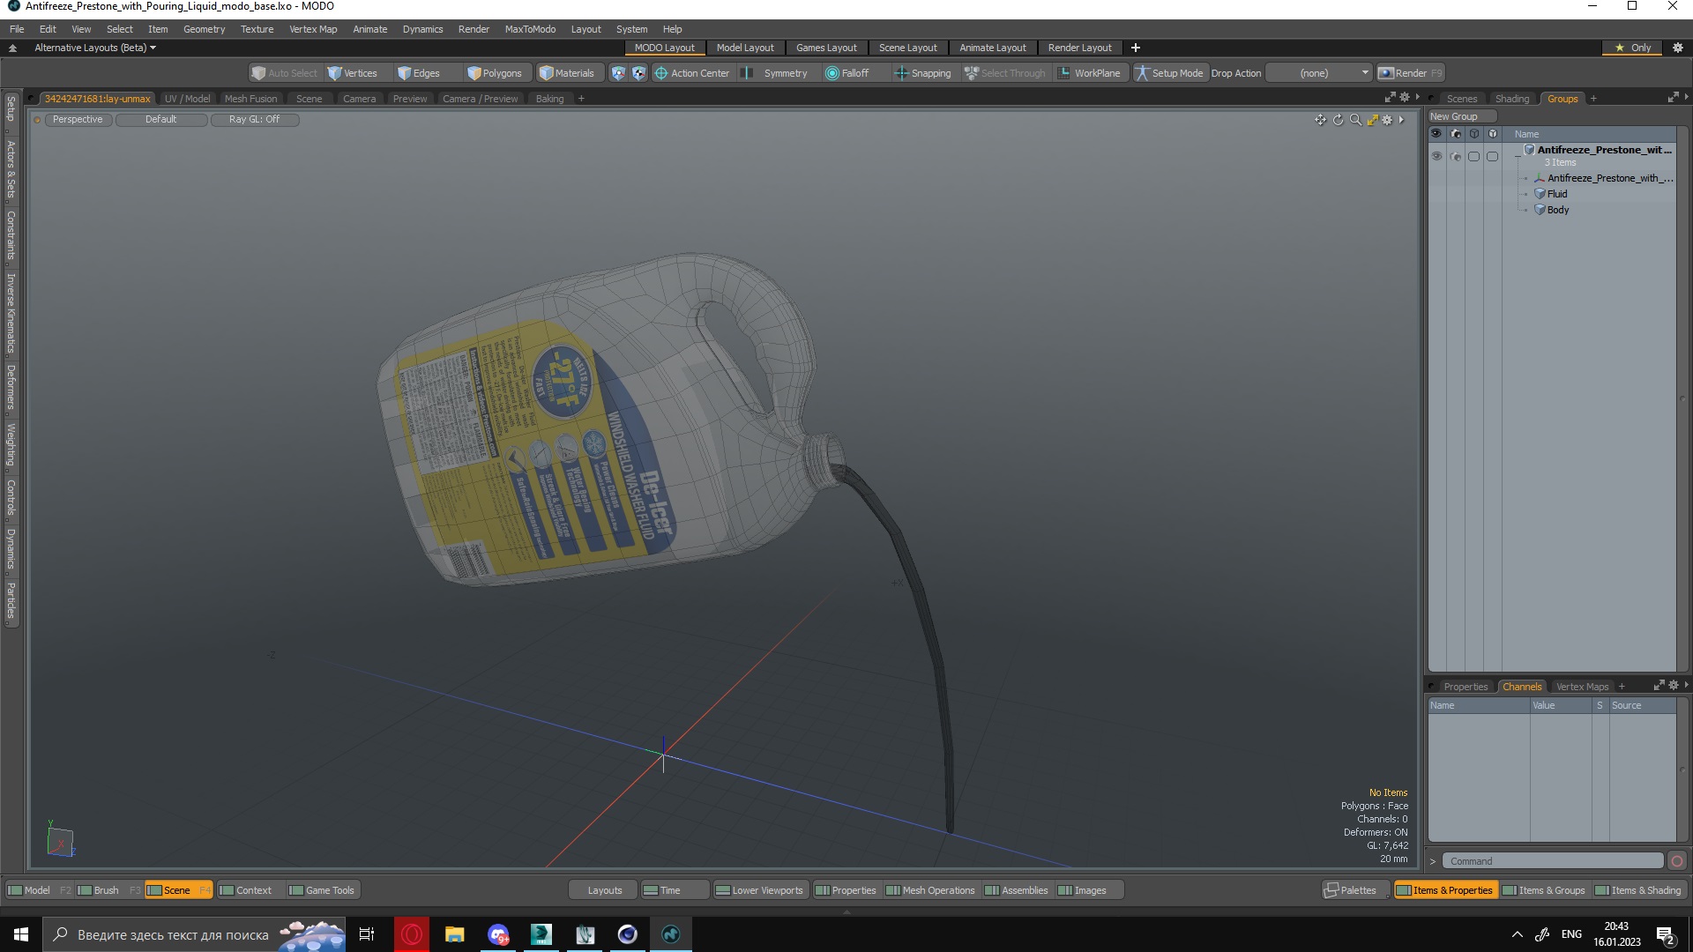Select the Antifreeze_Prestone_with_ locator item

coord(1609,178)
